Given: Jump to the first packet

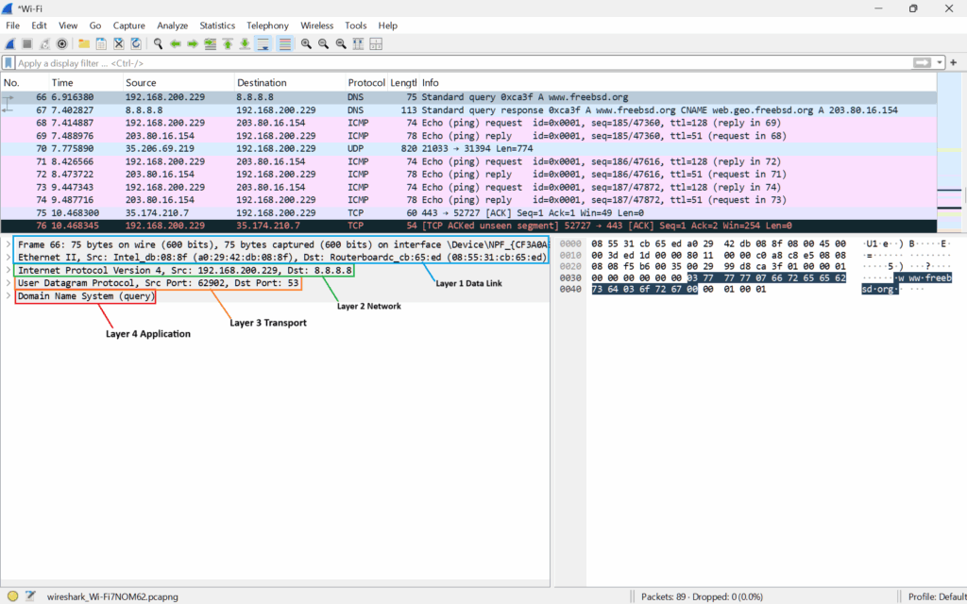Looking at the screenshot, I should [x=228, y=43].
